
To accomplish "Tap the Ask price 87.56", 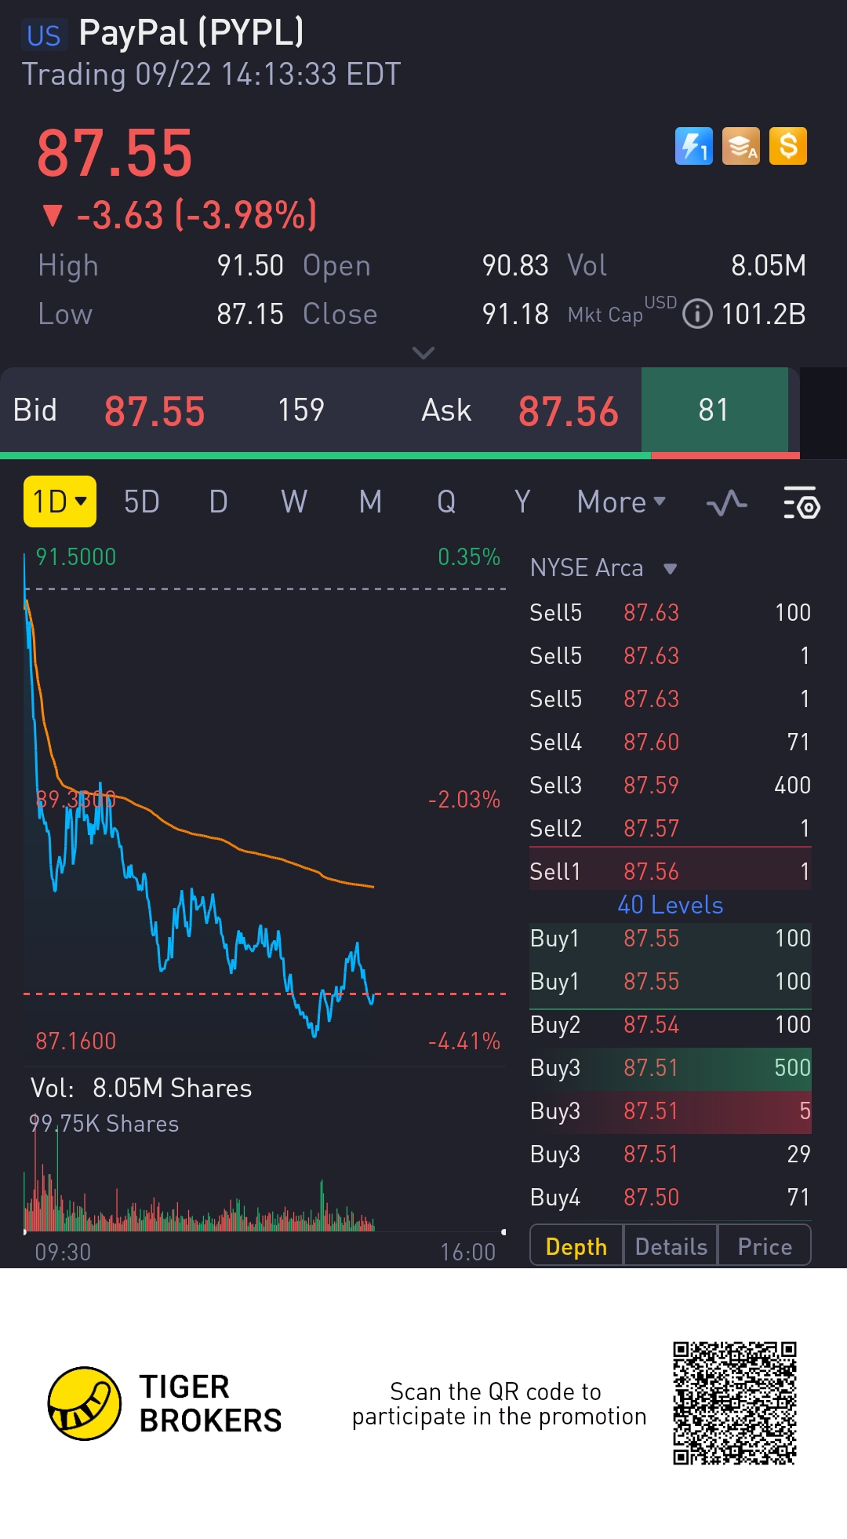I will 569,411.
